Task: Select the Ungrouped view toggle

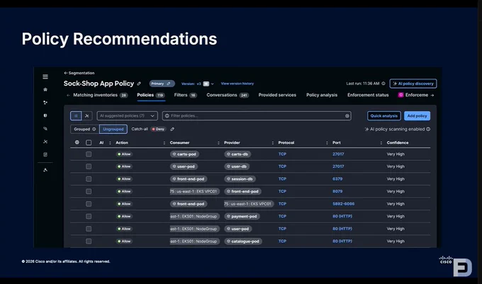Action: click(x=113, y=130)
